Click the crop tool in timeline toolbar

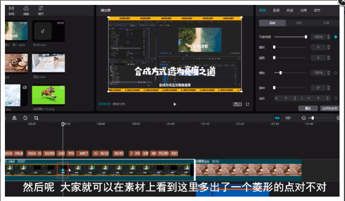coord(36,118)
